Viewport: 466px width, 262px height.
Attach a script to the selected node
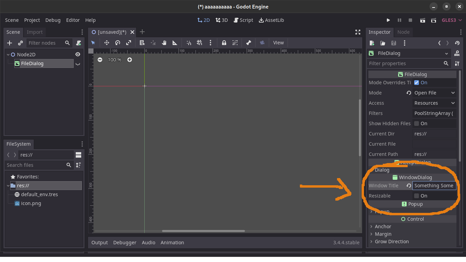click(79, 43)
